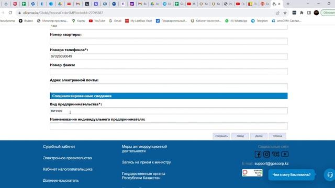Click the Специализированные сведения section header
Image resolution: width=335 pixels, height=188 pixels.
[169, 96]
